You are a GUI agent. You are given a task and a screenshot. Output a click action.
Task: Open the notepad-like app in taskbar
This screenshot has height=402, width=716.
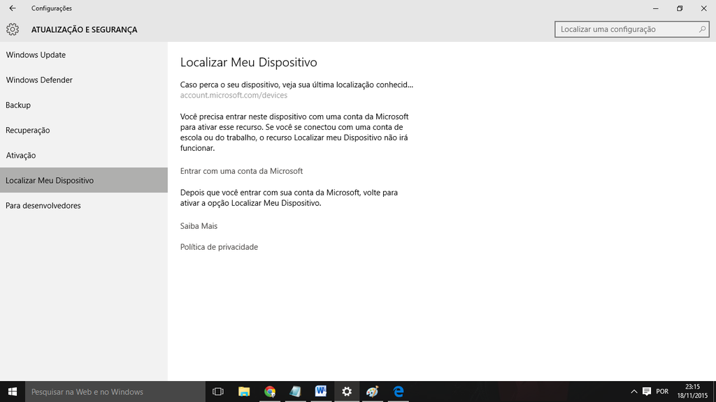pyautogui.click(x=296, y=392)
